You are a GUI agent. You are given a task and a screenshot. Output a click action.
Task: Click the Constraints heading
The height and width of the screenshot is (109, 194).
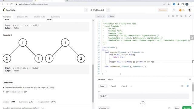(8, 83)
